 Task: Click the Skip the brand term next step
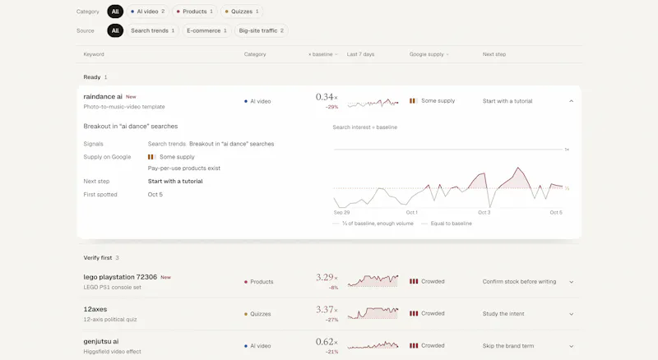508,346
